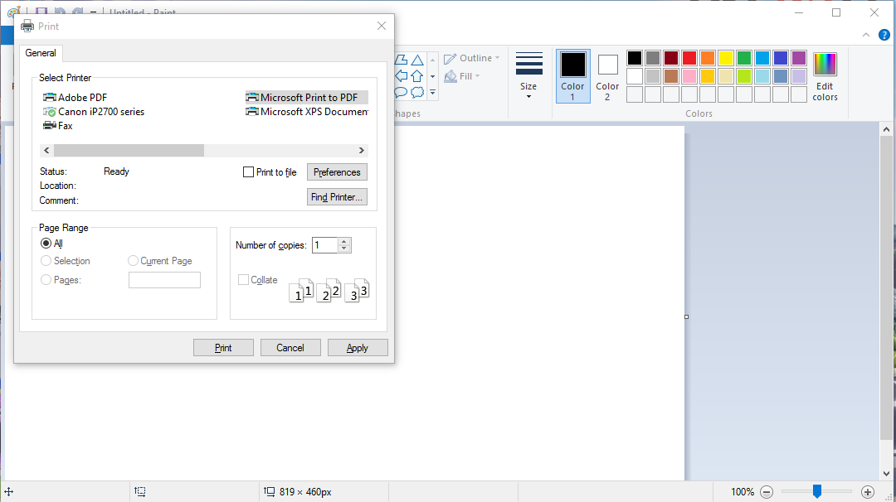Screen dimensions: 896x502
Task: Select the parallelogram shape in Paint
Action: tap(402, 60)
